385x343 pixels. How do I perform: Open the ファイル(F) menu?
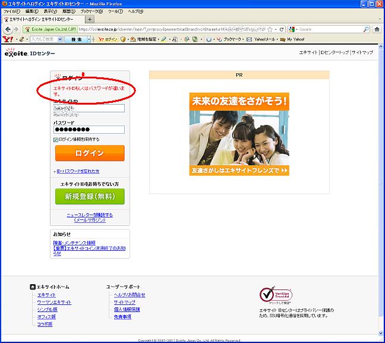click(12, 11)
